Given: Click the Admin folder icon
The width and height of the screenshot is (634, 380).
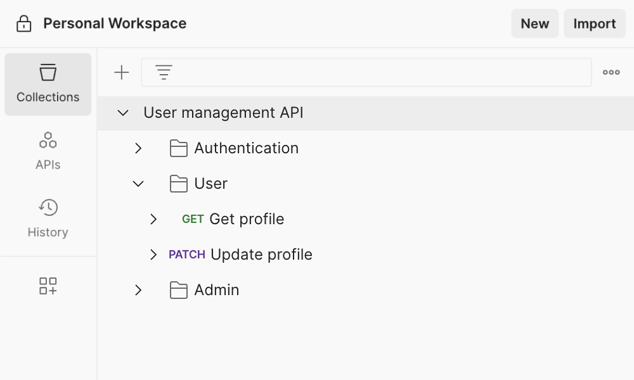Looking at the screenshot, I should pyautogui.click(x=179, y=290).
